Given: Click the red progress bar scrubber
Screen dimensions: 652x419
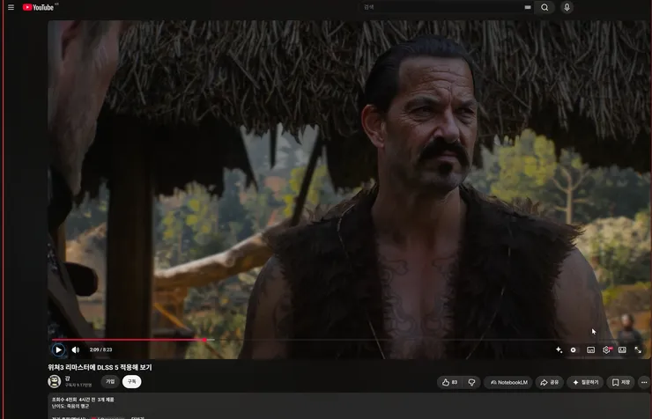Looking at the screenshot, I should pyautogui.click(x=204, y=340).
